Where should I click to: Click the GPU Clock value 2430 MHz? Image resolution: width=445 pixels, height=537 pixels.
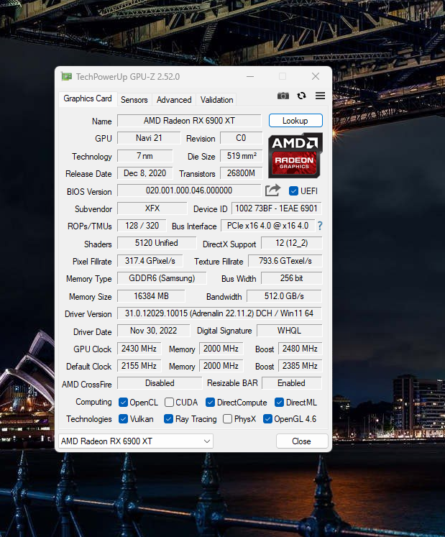(x=139, y=349)
